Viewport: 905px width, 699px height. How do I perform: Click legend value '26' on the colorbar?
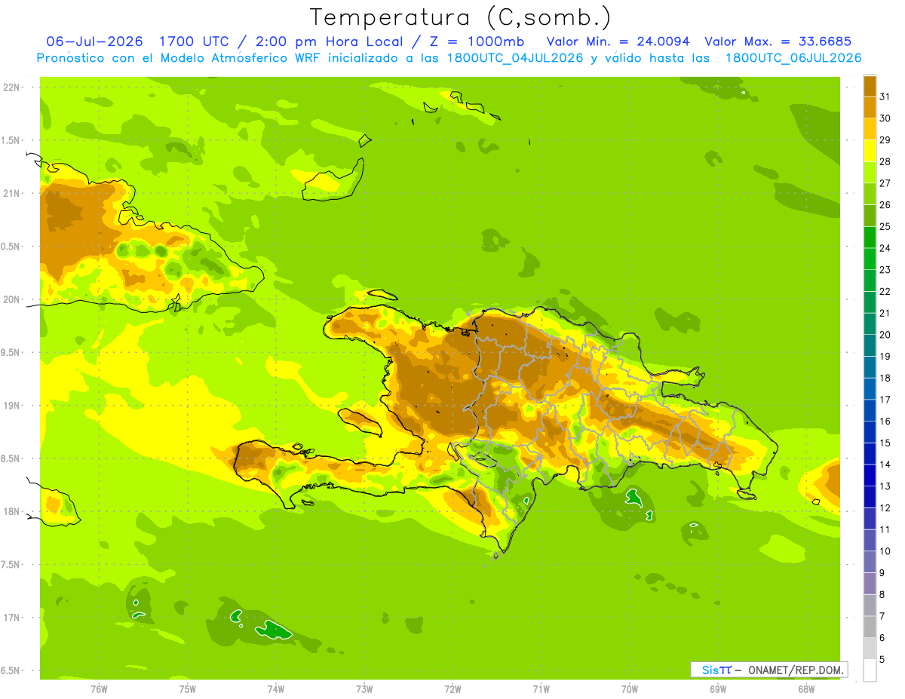point(885,204)
